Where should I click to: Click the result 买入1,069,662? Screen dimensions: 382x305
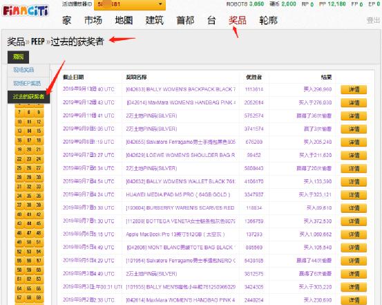coord(315,234)
